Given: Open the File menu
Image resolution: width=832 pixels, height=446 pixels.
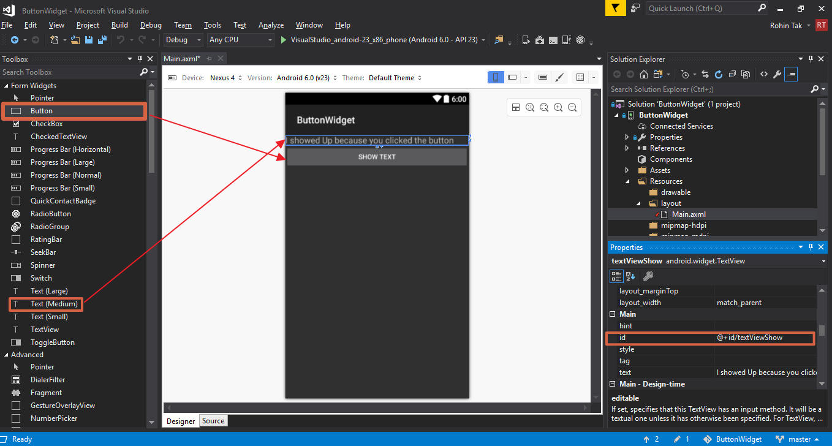Looking at the screenshot, I should 7,25.
